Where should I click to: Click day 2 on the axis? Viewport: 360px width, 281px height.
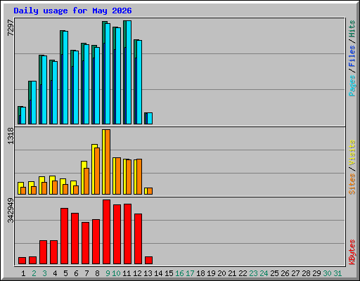[x=34, y=273]
